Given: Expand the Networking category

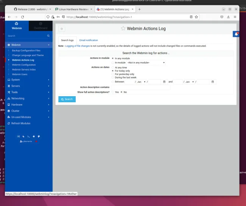Looking at the screenshot, I should pyautogui.click(x=29, y=98).
